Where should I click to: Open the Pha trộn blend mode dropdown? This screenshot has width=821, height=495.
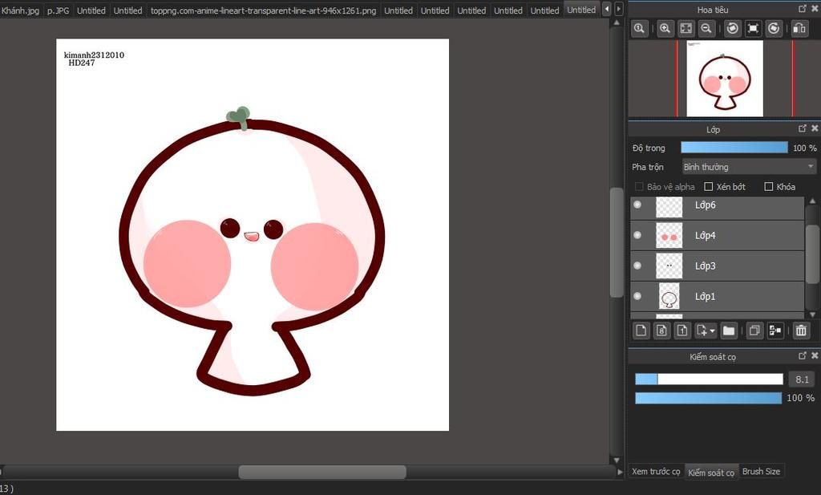pos(749,167)
